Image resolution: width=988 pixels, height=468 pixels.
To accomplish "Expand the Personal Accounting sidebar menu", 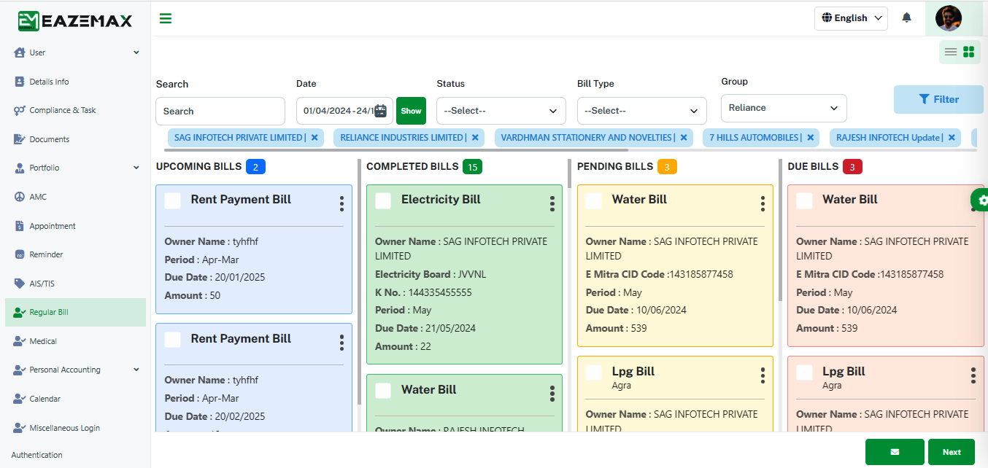I will coord(75,370).
